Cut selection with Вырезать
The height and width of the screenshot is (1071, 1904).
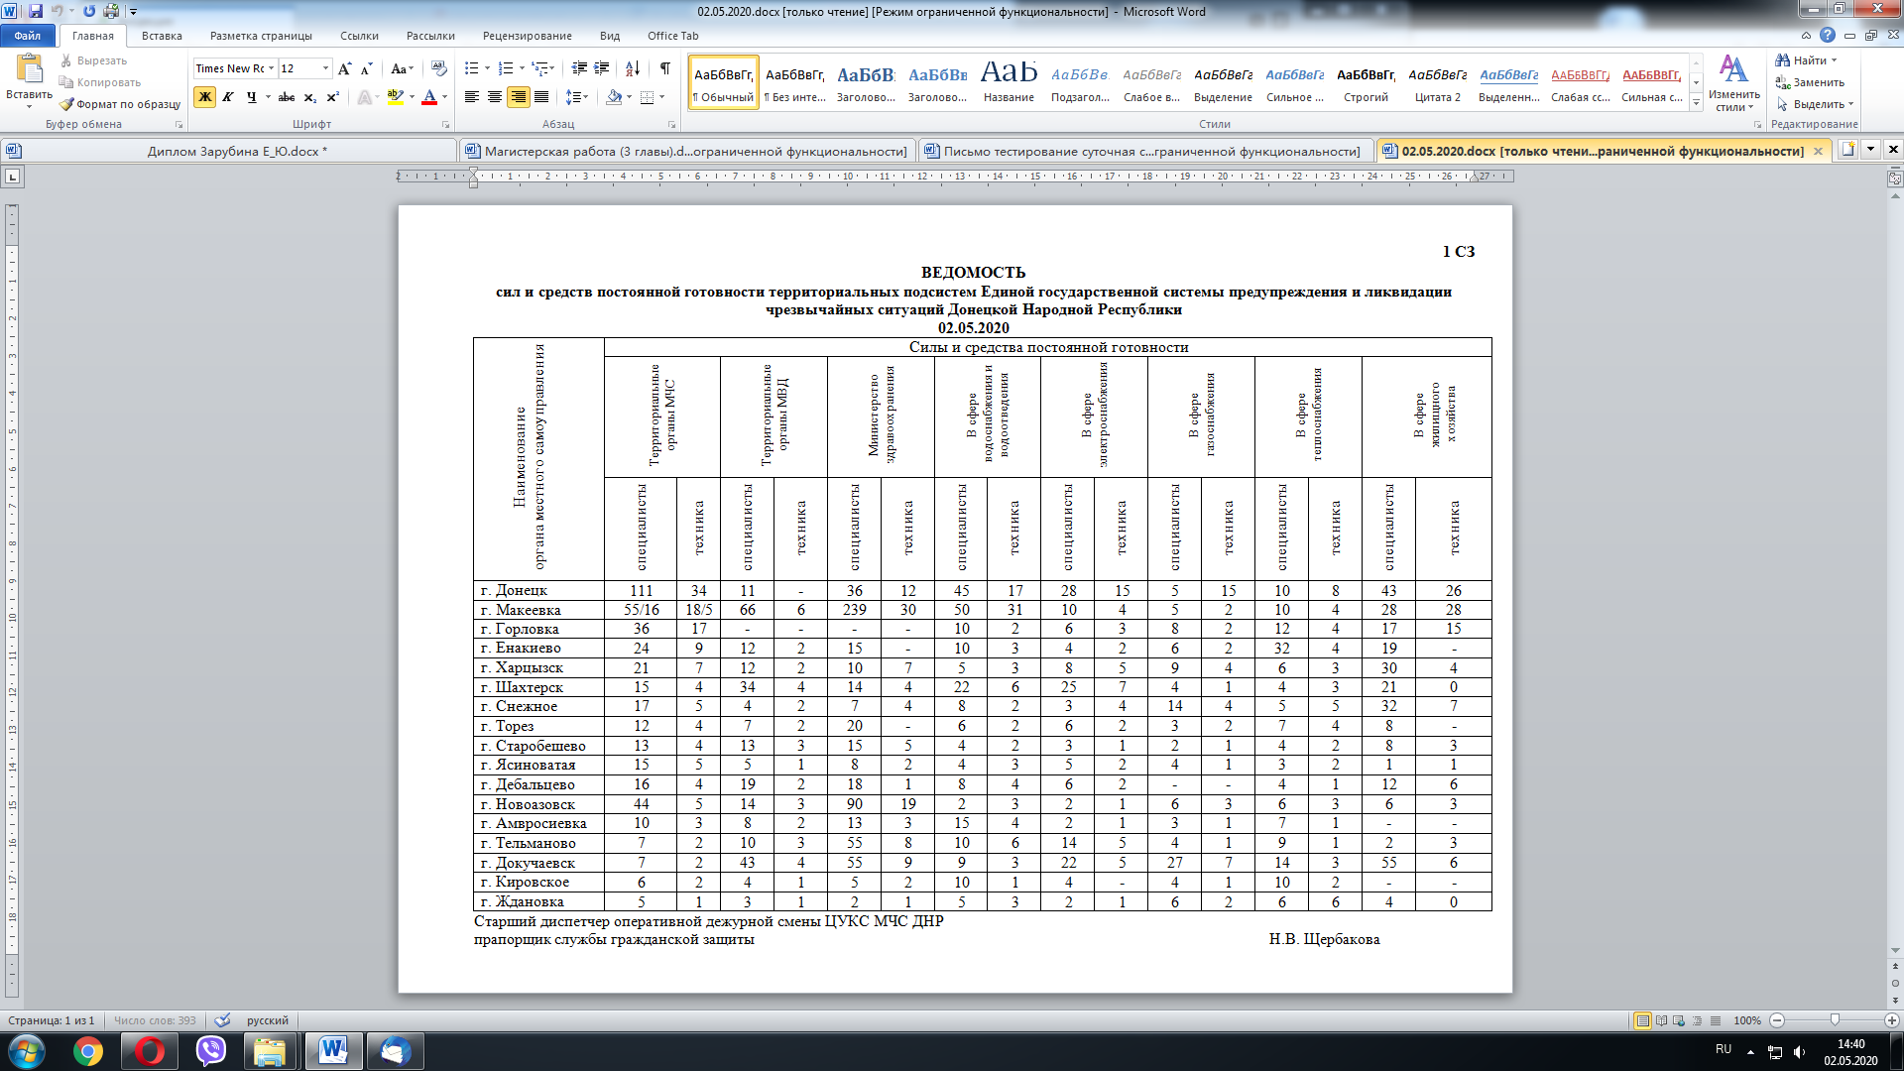tap(93, 60)
